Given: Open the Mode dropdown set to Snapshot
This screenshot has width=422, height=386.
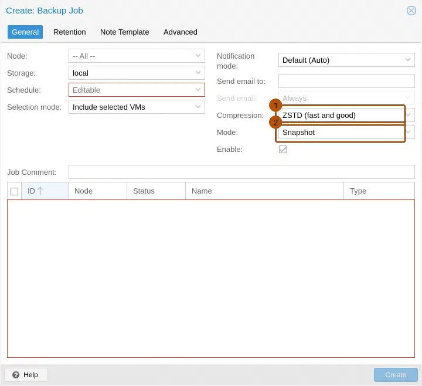Looking at the screenshot, I should tap(346, 132).
